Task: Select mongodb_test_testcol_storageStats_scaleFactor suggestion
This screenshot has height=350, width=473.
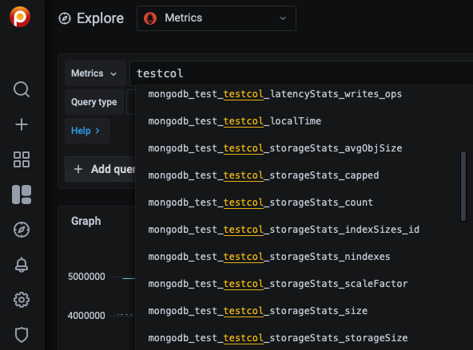Action: (x=304, y=284)
